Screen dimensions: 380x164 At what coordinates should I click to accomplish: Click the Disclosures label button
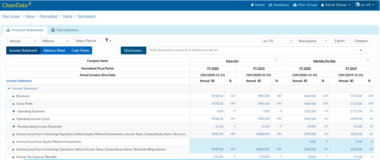click(134, 50)
